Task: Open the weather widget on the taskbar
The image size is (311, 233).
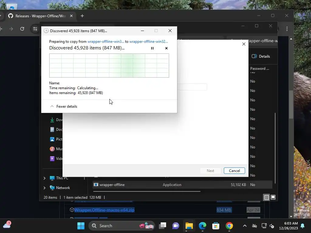Action: click(x=7, y=225)
